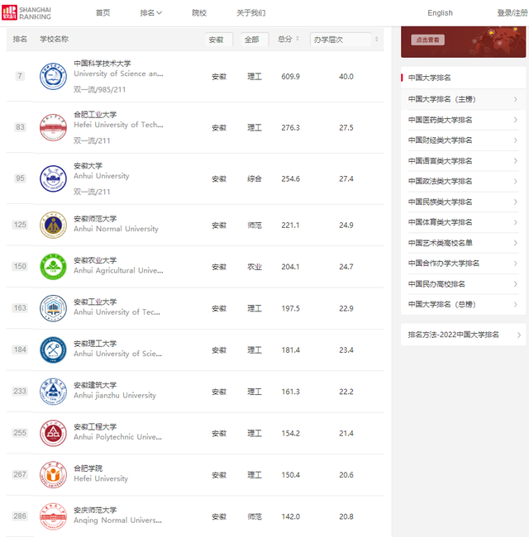Open the 合肥学院 name link

pyautogui.click(x=88, y=468)
